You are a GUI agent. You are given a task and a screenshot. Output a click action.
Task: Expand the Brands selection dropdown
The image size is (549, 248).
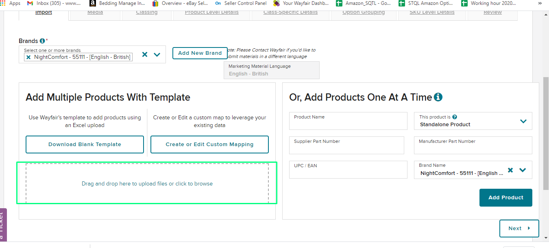coord(157,54)
